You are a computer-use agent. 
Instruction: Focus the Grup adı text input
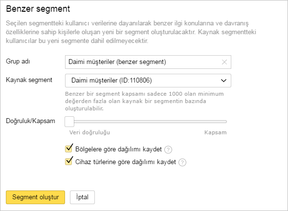click(x=143, y=62)
